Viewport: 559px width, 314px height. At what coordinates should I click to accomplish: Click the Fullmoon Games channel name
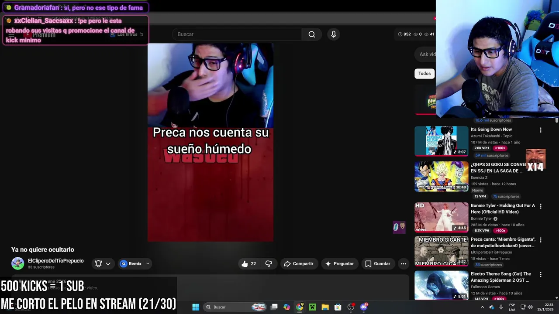(485, 287)
